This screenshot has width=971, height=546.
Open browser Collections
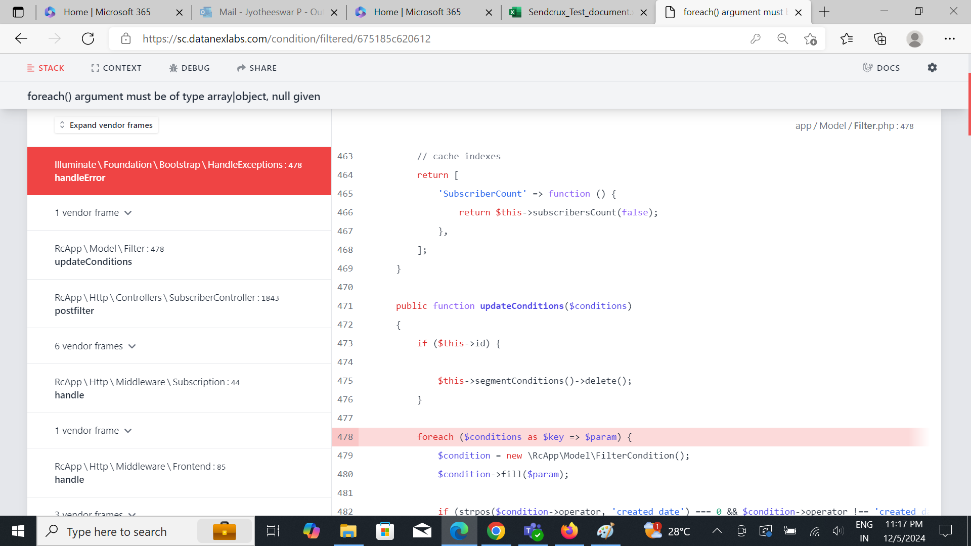(x=880, y=39)
